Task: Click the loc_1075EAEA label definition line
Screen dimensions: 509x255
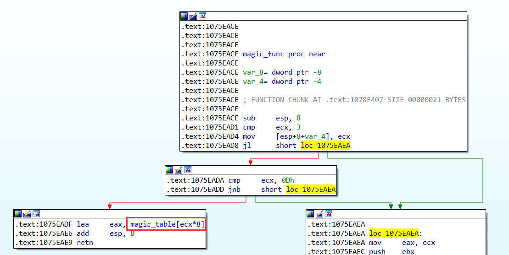Action: 393,233
